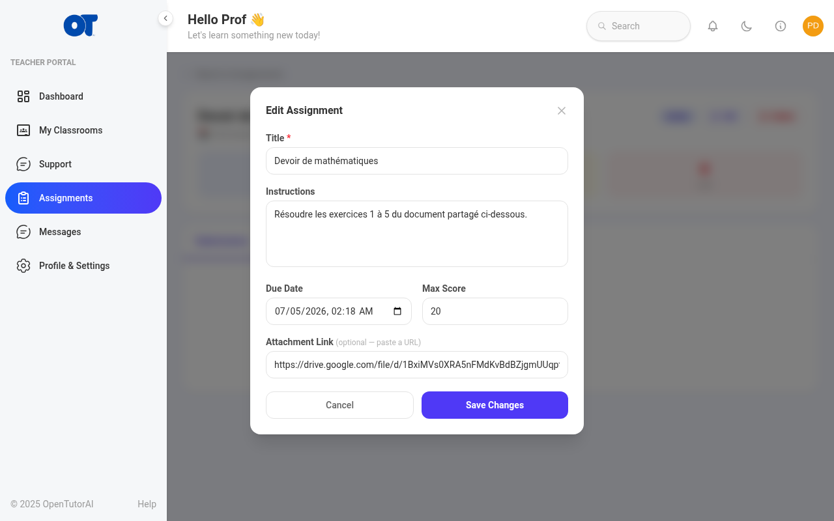Click the search magnifier icon
Screen dimensions: 834x521
(602, 26)
